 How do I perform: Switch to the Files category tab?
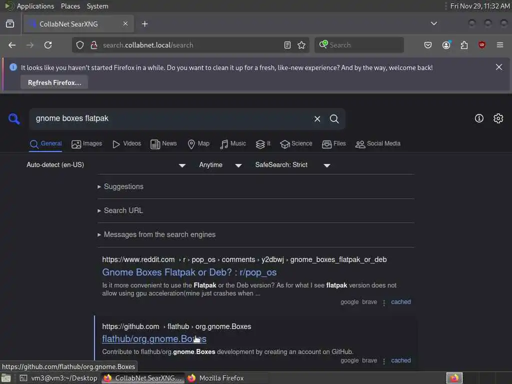point(333,143)
